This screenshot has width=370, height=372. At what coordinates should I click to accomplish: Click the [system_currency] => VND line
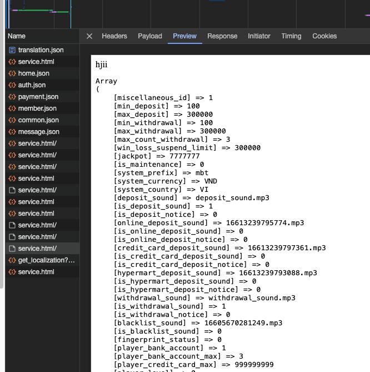(166, 181)
